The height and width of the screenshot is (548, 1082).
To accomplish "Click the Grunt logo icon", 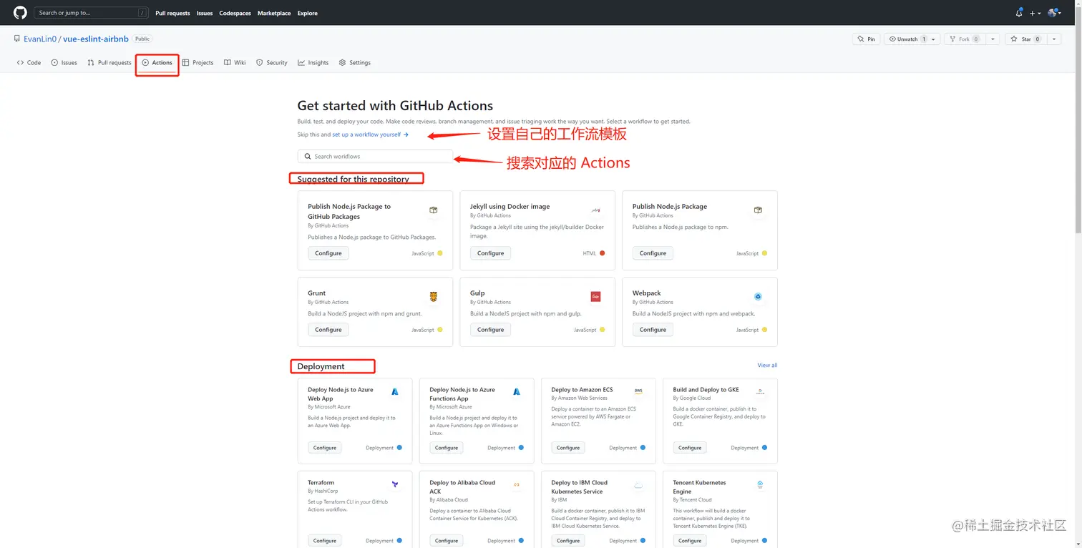I will [434, 296].
